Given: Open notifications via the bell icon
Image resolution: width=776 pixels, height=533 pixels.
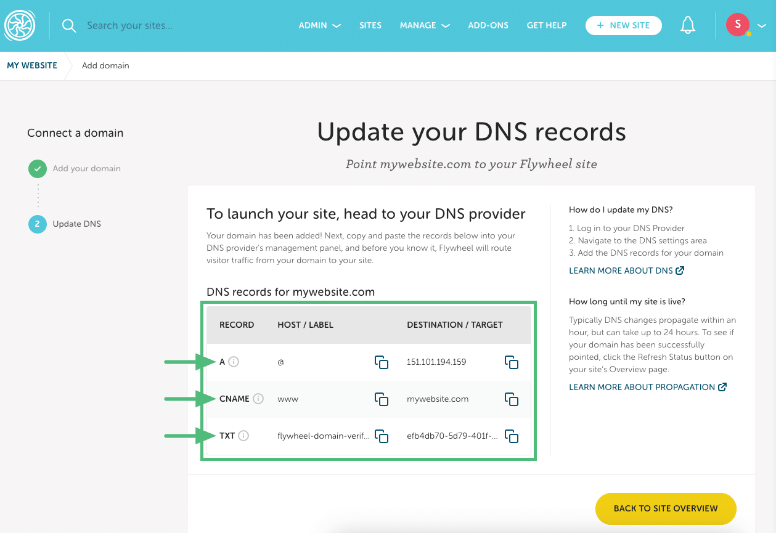Looking at the screenshot, I should click(688, 25).
